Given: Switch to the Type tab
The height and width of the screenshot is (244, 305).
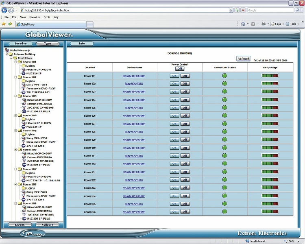Looking at the screenshot, I should (48, 44).
